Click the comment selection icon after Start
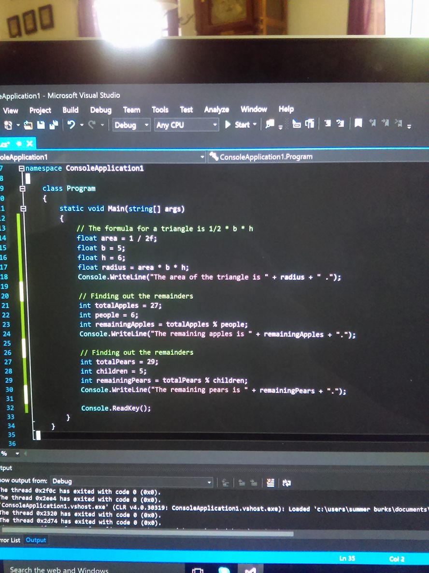Image resolution: width=429 pixels, height=573 pixels. pos(270,124)
